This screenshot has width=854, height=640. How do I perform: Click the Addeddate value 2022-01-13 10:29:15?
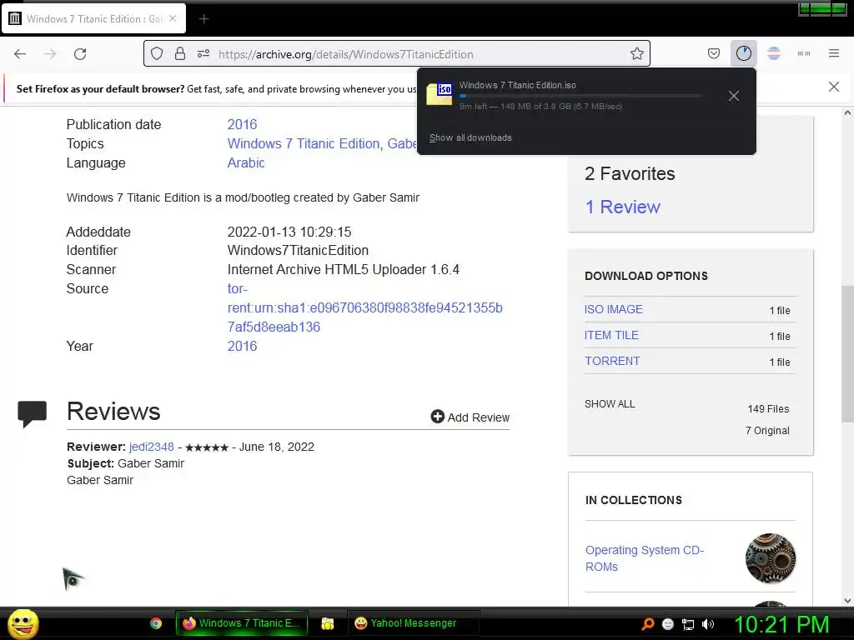(289, 232)
